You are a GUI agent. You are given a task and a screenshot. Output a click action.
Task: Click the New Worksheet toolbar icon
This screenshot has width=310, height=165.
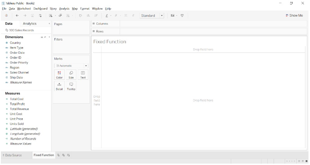pyautogui.click(x=51, y=15)
